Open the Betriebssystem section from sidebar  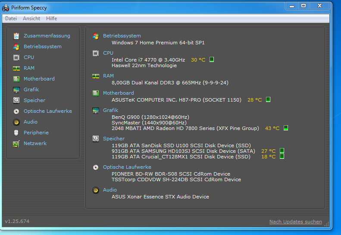click(43, 46)
